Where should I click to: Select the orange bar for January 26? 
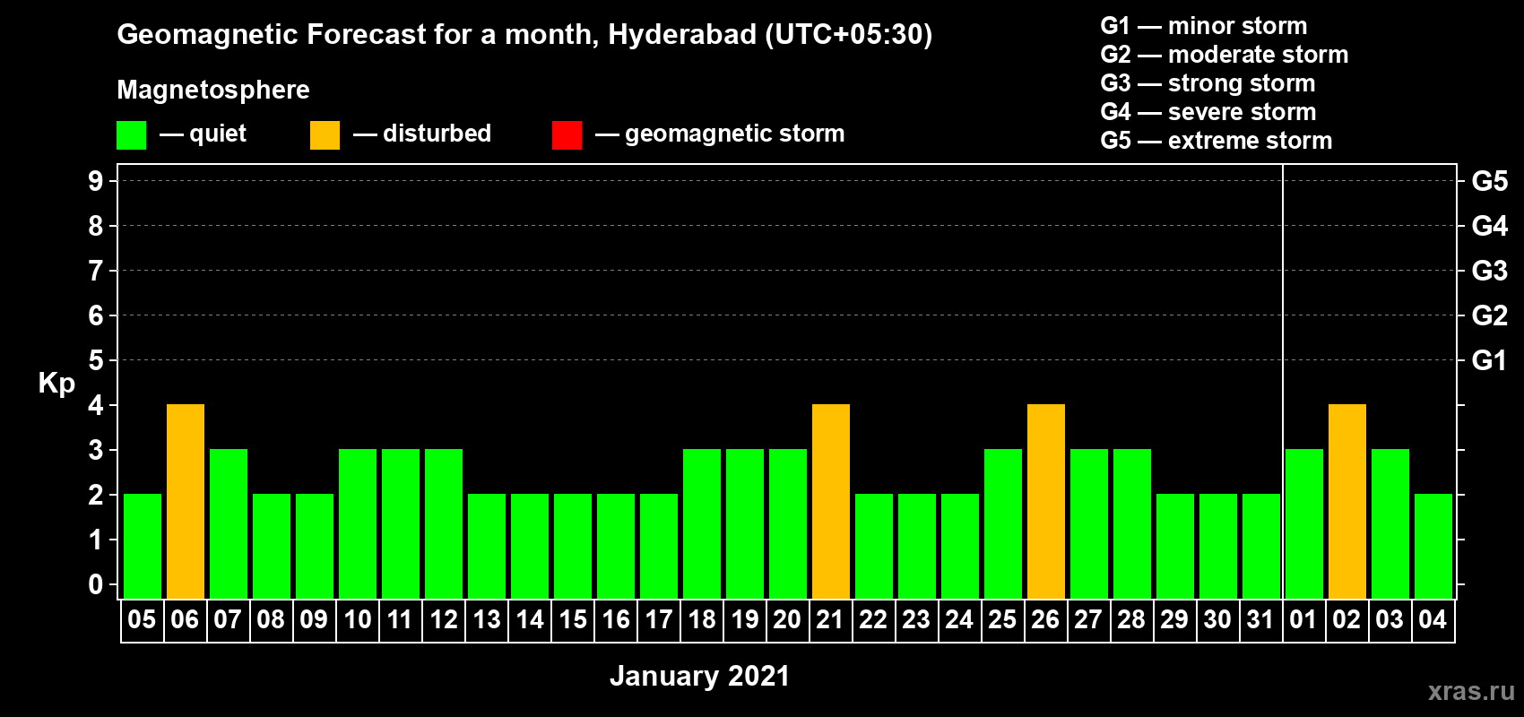click(x=1046, y=501)
